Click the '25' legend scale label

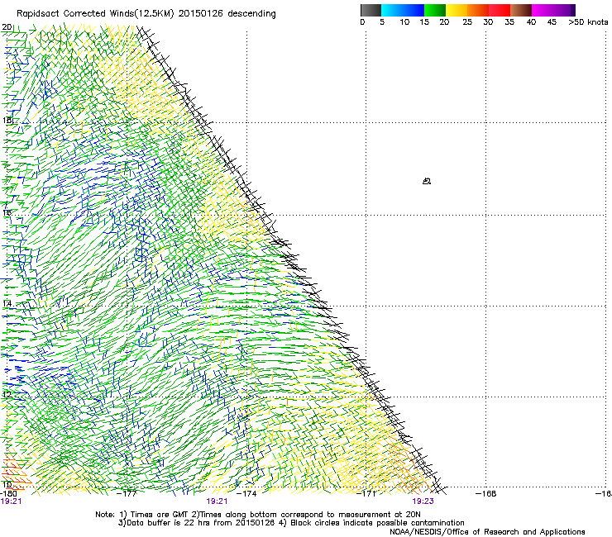[467, 22]
